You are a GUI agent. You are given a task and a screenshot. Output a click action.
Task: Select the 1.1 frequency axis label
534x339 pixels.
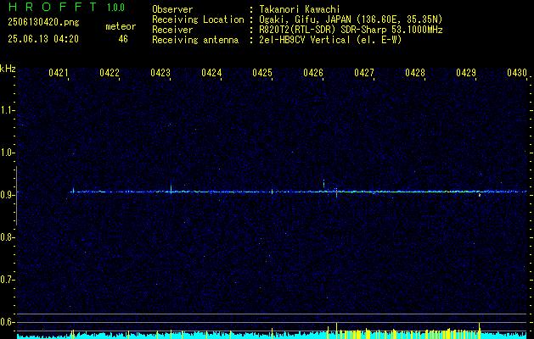(7, 110)
